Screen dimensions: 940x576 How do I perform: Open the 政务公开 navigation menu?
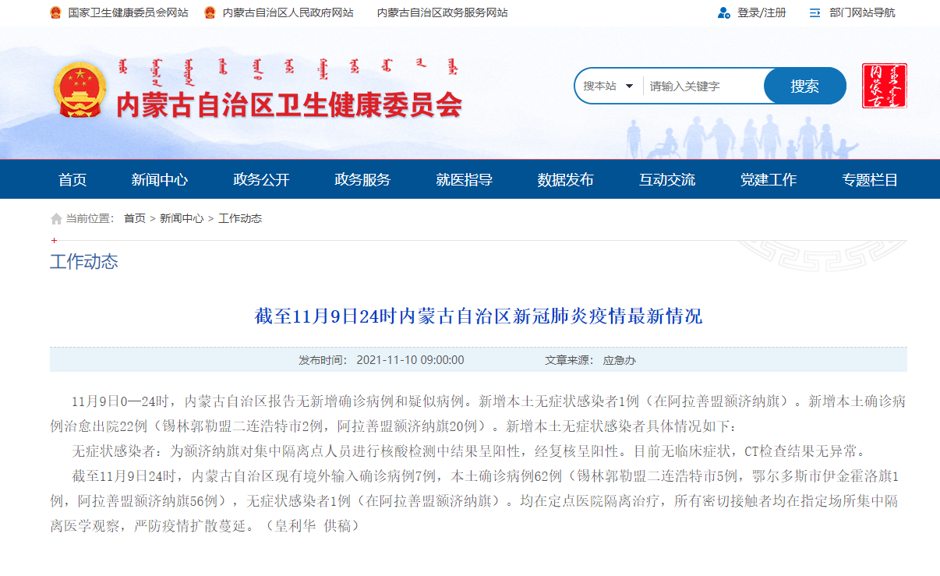pyautogui.click(x=261, y=180)
